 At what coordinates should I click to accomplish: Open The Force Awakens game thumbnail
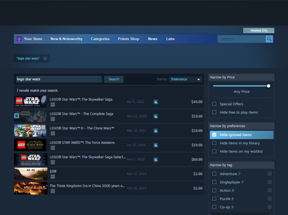30,145
